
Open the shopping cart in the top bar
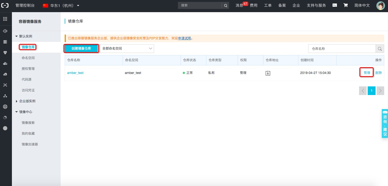pos(346,5)
